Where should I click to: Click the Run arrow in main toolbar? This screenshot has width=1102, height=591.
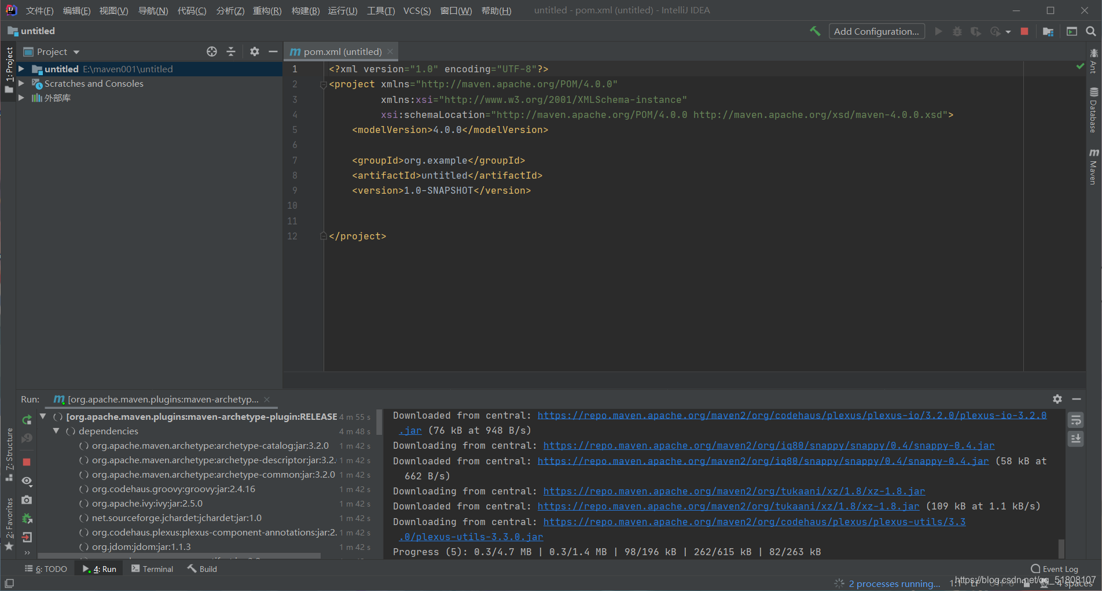coord(938,31)
